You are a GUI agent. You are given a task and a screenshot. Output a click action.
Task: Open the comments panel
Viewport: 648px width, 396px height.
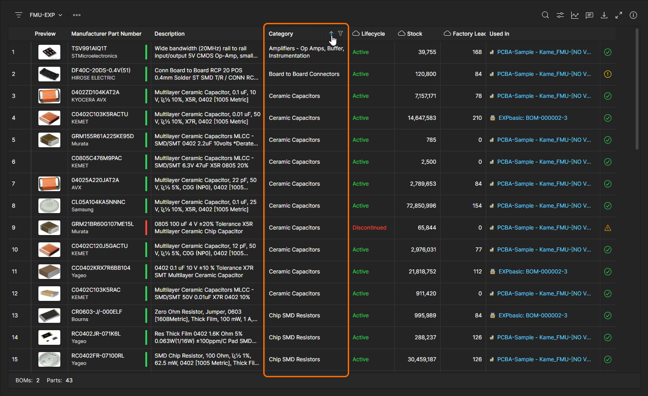pos(589,15)
